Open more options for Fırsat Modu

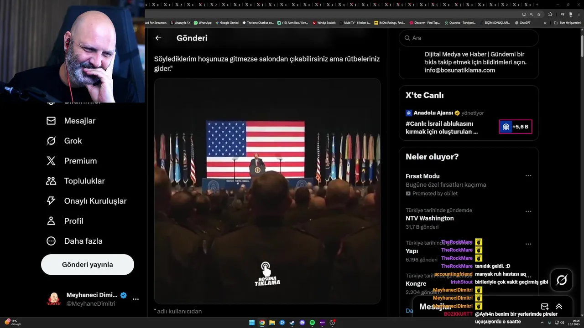point(528,176)
